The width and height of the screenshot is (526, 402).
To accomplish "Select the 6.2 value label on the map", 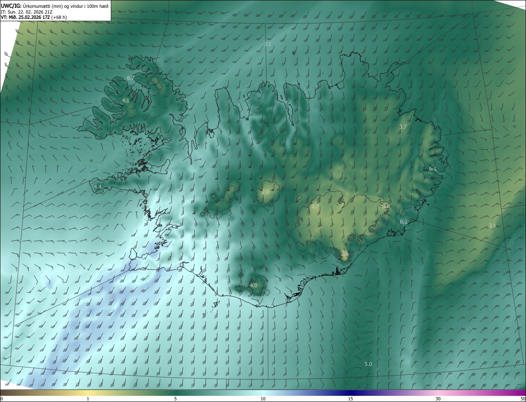I will pyautogui.click(x=404, y=222).
